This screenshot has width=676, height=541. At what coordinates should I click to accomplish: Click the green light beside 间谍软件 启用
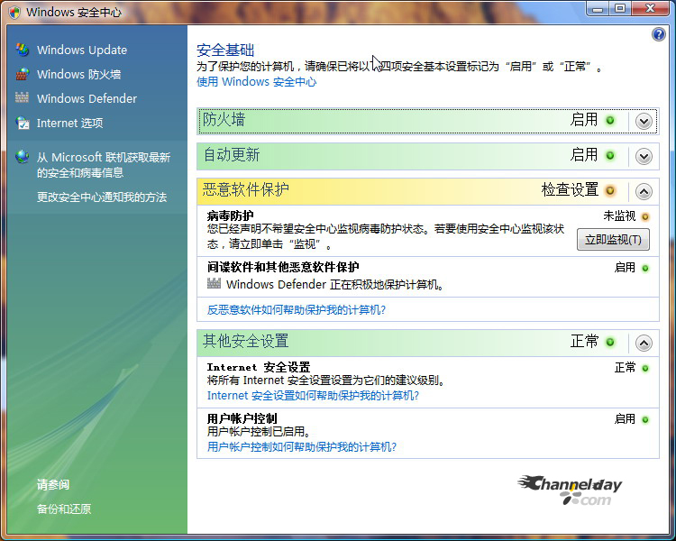click(x=645, y=269)
